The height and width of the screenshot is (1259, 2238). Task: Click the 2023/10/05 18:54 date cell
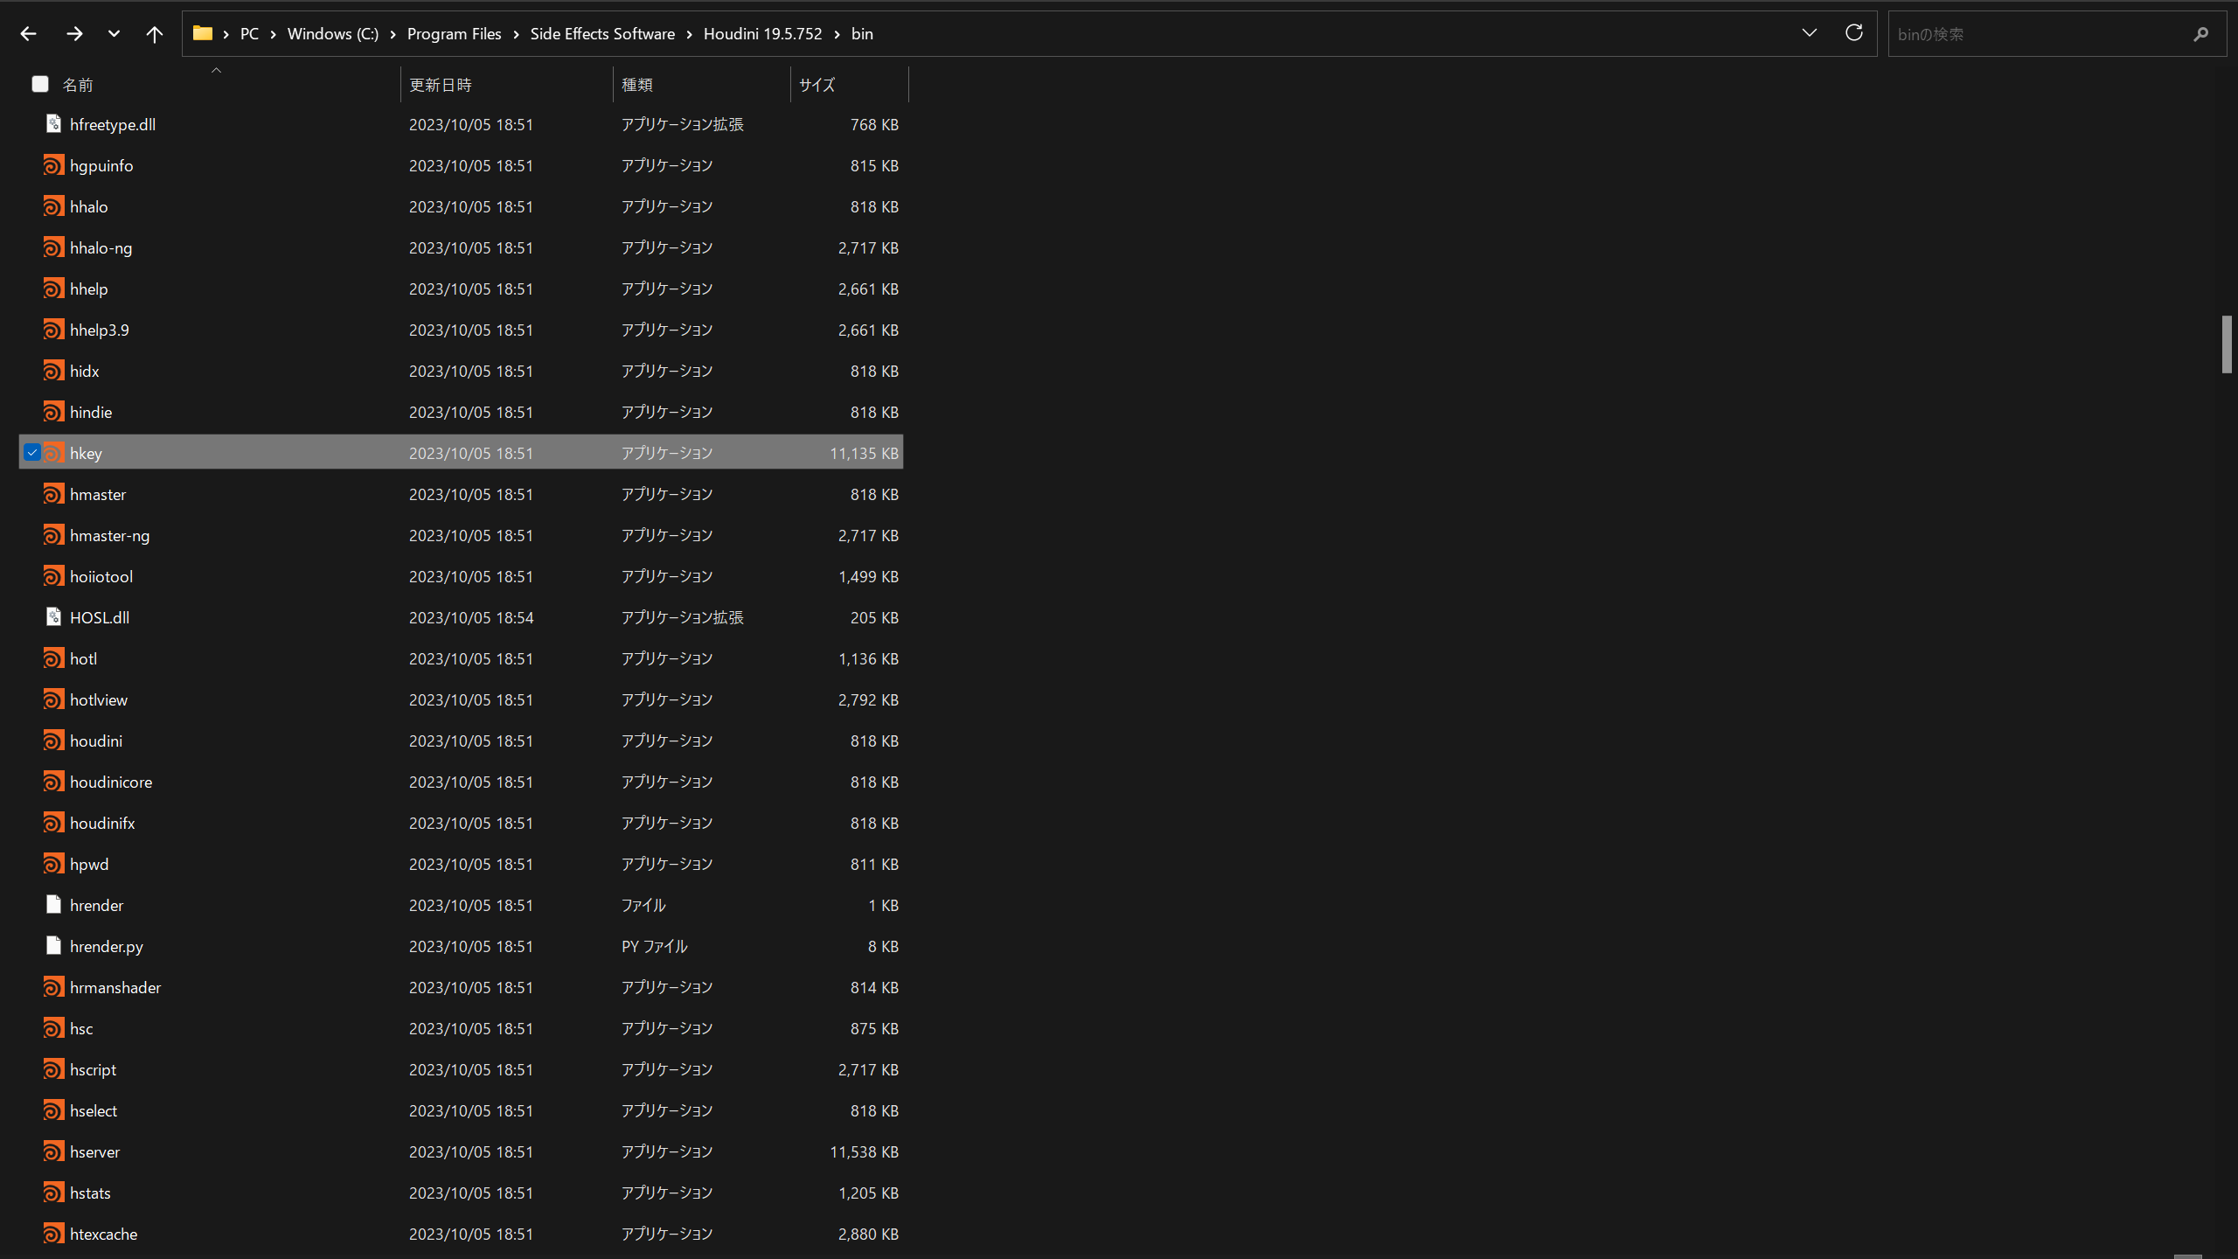[x=471, y=617]
